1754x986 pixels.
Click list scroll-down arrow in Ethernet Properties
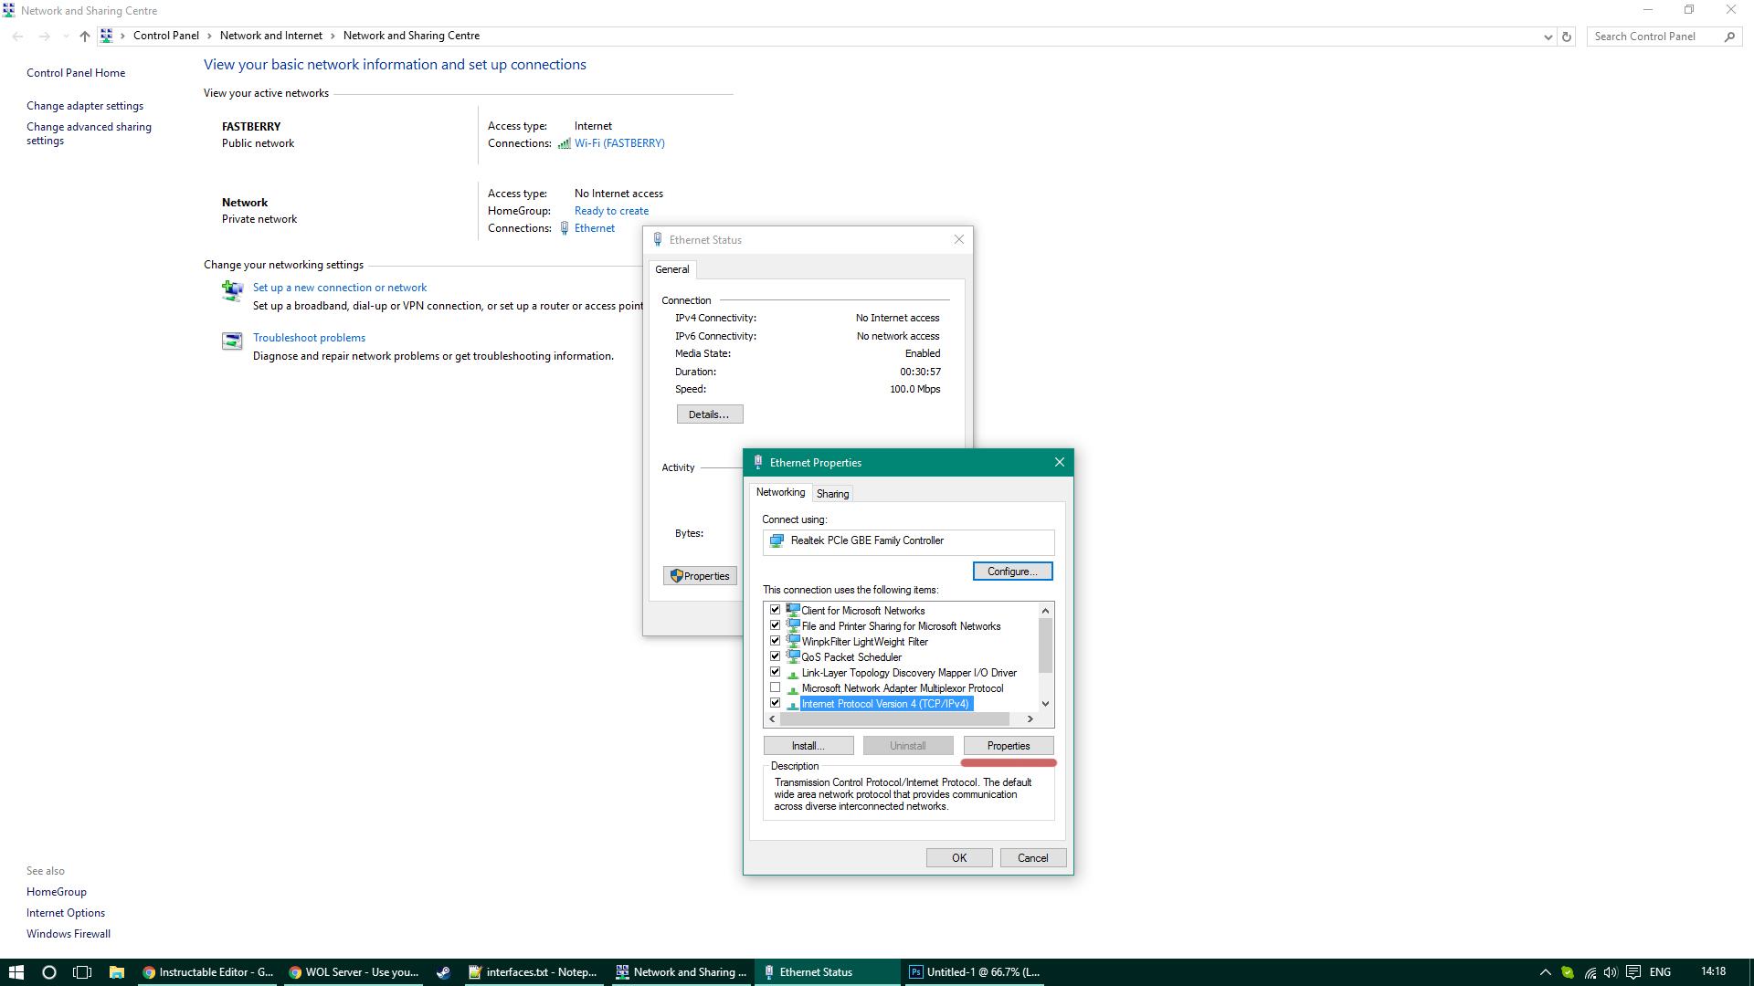coord(1046,704)
